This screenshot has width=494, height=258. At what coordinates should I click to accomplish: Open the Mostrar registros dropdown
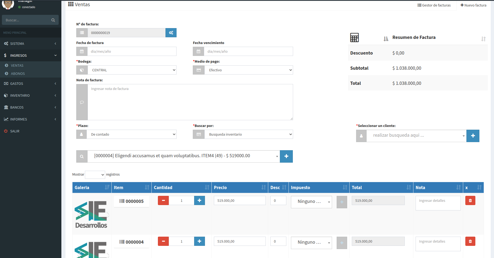(x=95, y=175)
